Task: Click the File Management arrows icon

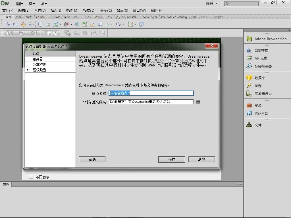Action: tap(85, 33)
